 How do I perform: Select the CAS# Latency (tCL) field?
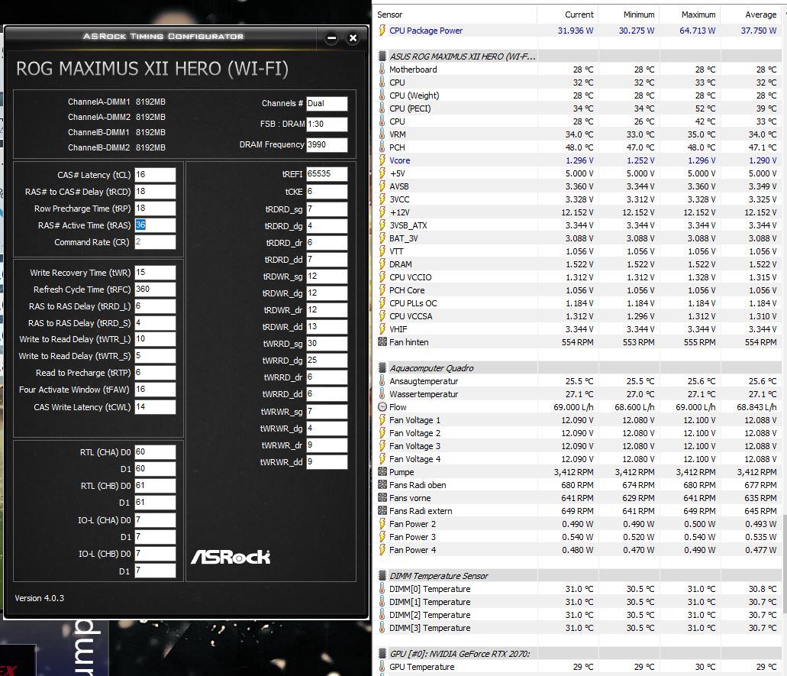point(155,175)
